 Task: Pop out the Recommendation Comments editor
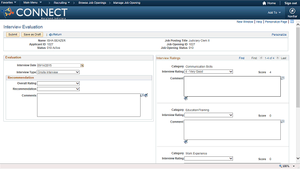tap(142, 95)
